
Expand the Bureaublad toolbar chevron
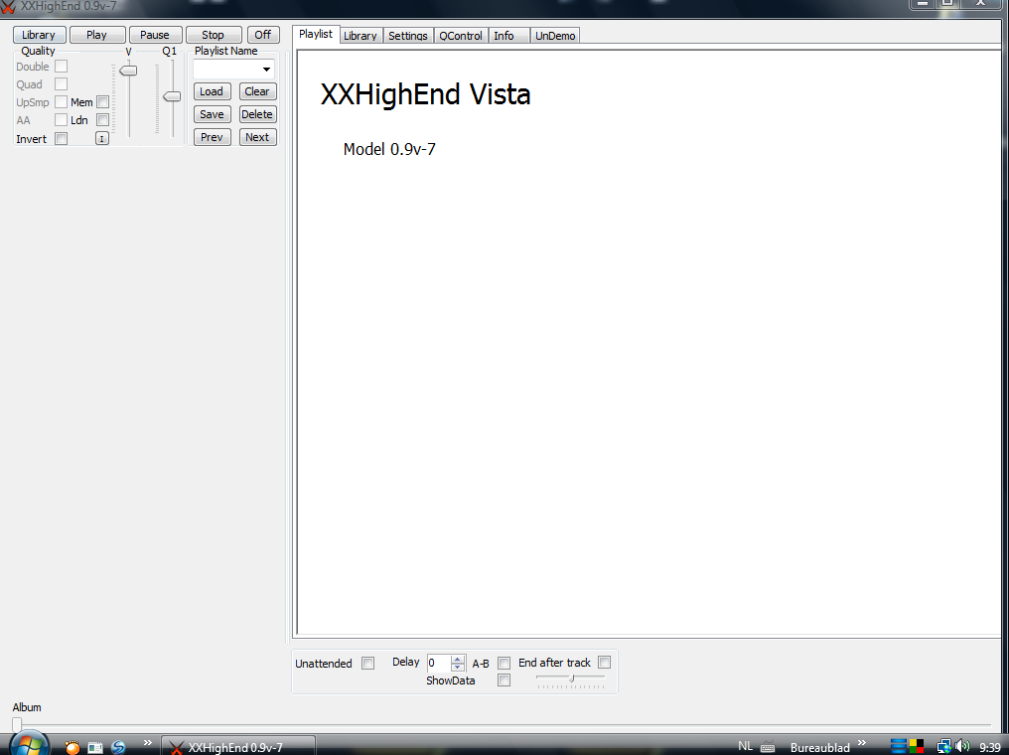pyautogui.click(x=862, y=743)
